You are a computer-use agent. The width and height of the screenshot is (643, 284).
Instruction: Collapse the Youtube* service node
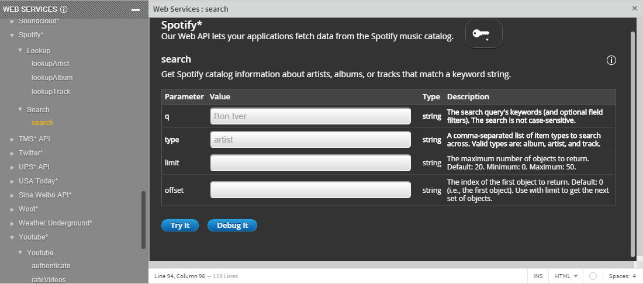12,237
